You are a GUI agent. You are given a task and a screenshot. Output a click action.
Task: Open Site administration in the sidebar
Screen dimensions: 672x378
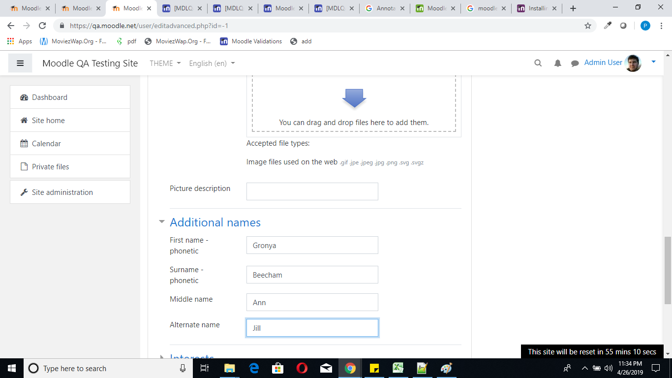(x=70, y=192)
